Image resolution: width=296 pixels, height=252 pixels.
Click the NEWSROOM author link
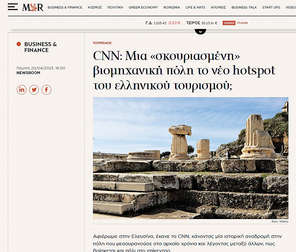pyautogui.click(x=28, y=73)
